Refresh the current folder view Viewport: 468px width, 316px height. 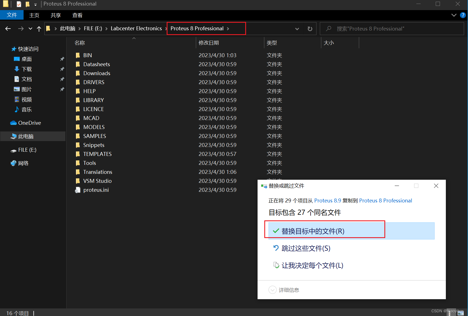(x=310, y=29)
